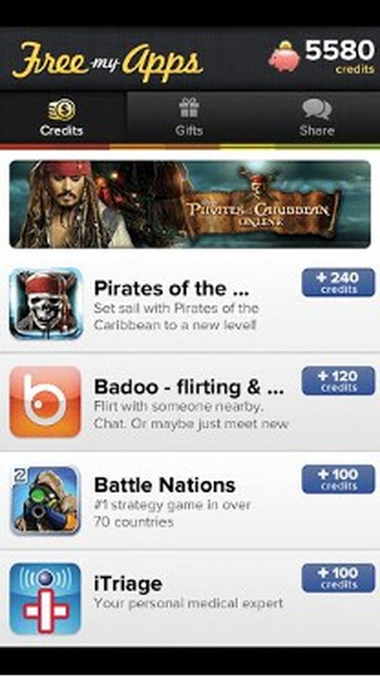Open the Battle Nations soldier icon
The width and height of the screenshot is (380, 677).
pos(46,500)
